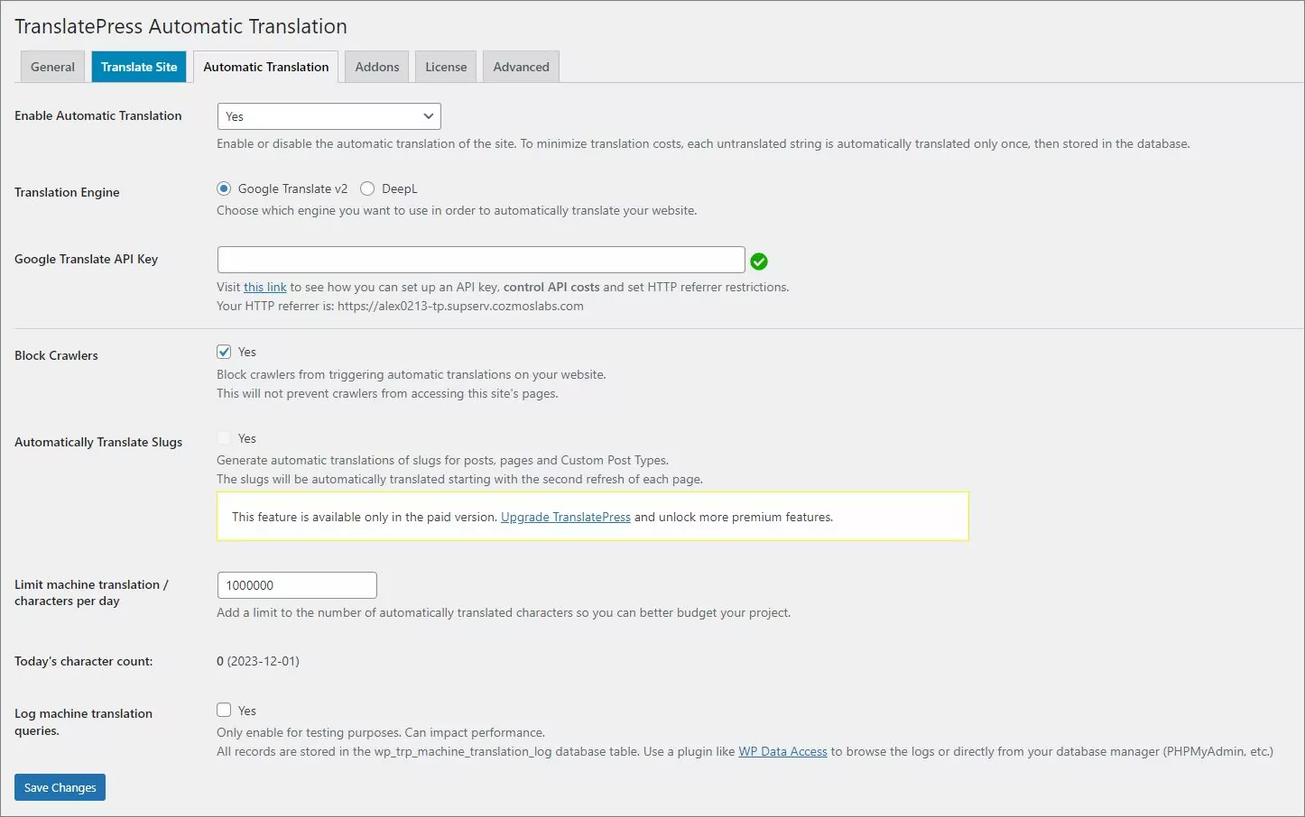This screenshot has height=817, width=1305.
Task: Toggle disabled Automatically Translate Slugs checkbox
Action: [x=224, y=438]
